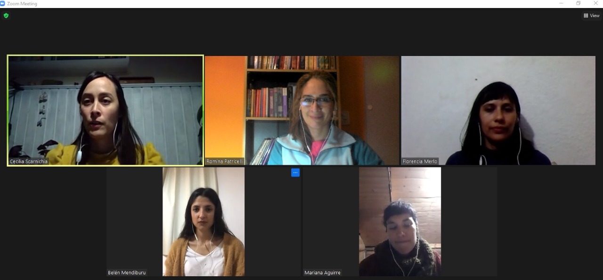
Task: Select Romina Patricelli's video tile
Action: [302, 111]
